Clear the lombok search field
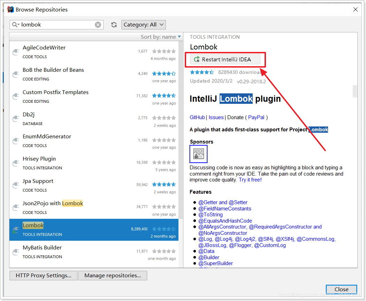 [x=98, y=25]
